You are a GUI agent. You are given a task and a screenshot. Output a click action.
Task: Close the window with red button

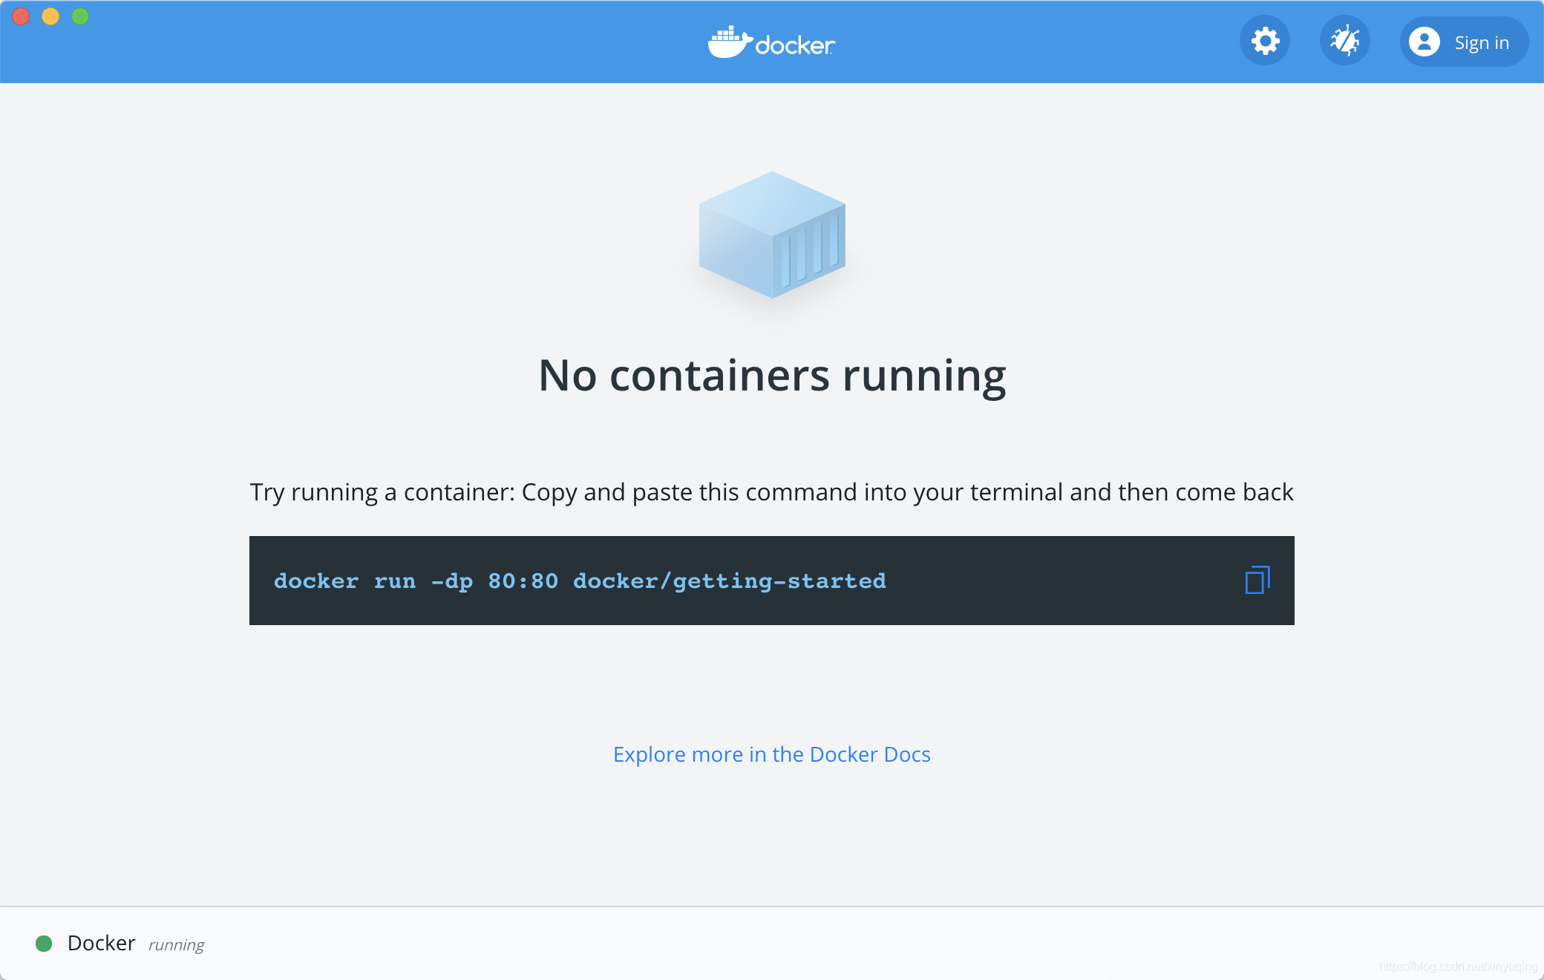21,16
